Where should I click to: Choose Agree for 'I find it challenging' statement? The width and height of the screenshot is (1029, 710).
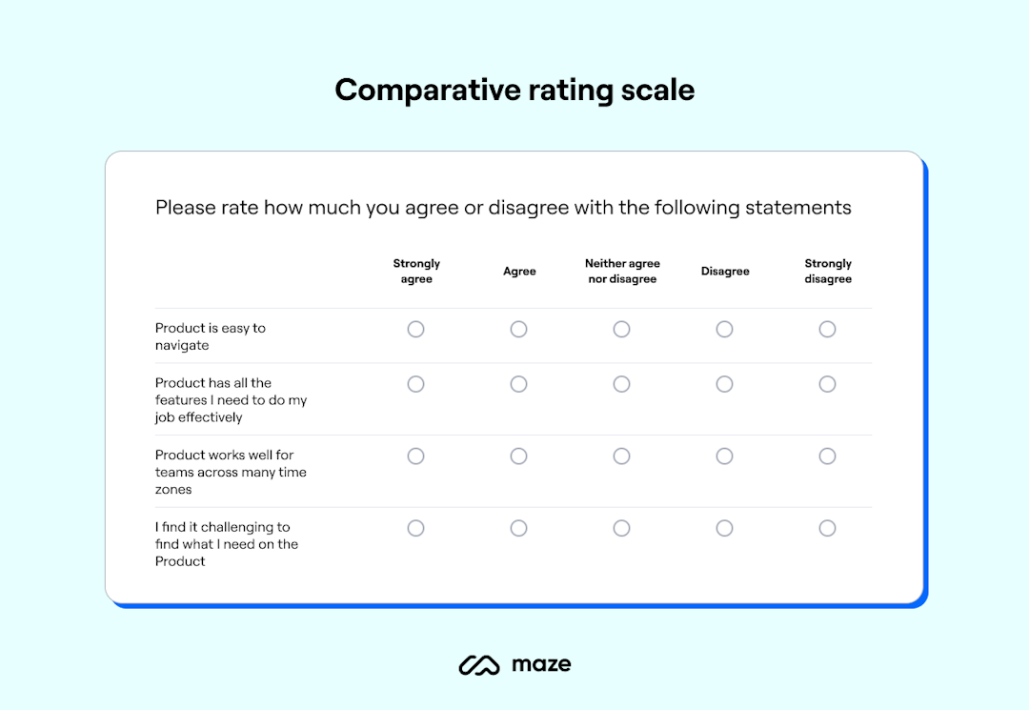click(518, 527)
